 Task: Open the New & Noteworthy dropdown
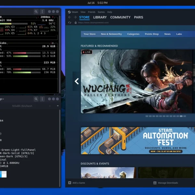(x=111, y=34)
